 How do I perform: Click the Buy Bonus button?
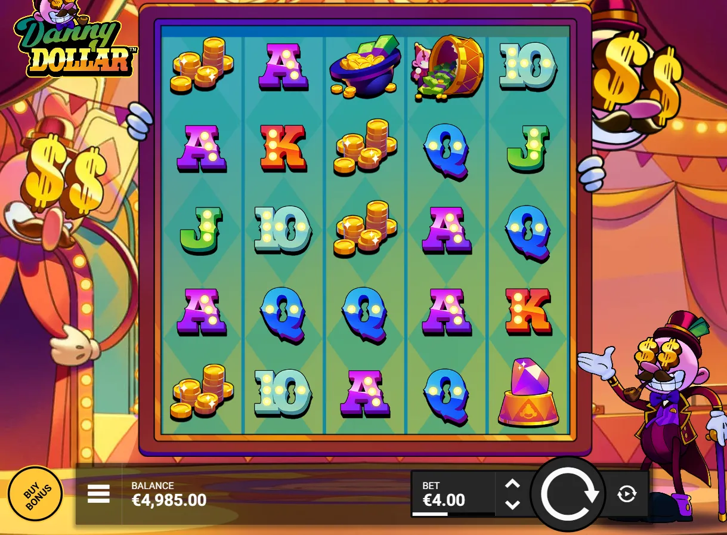[35, 494]
